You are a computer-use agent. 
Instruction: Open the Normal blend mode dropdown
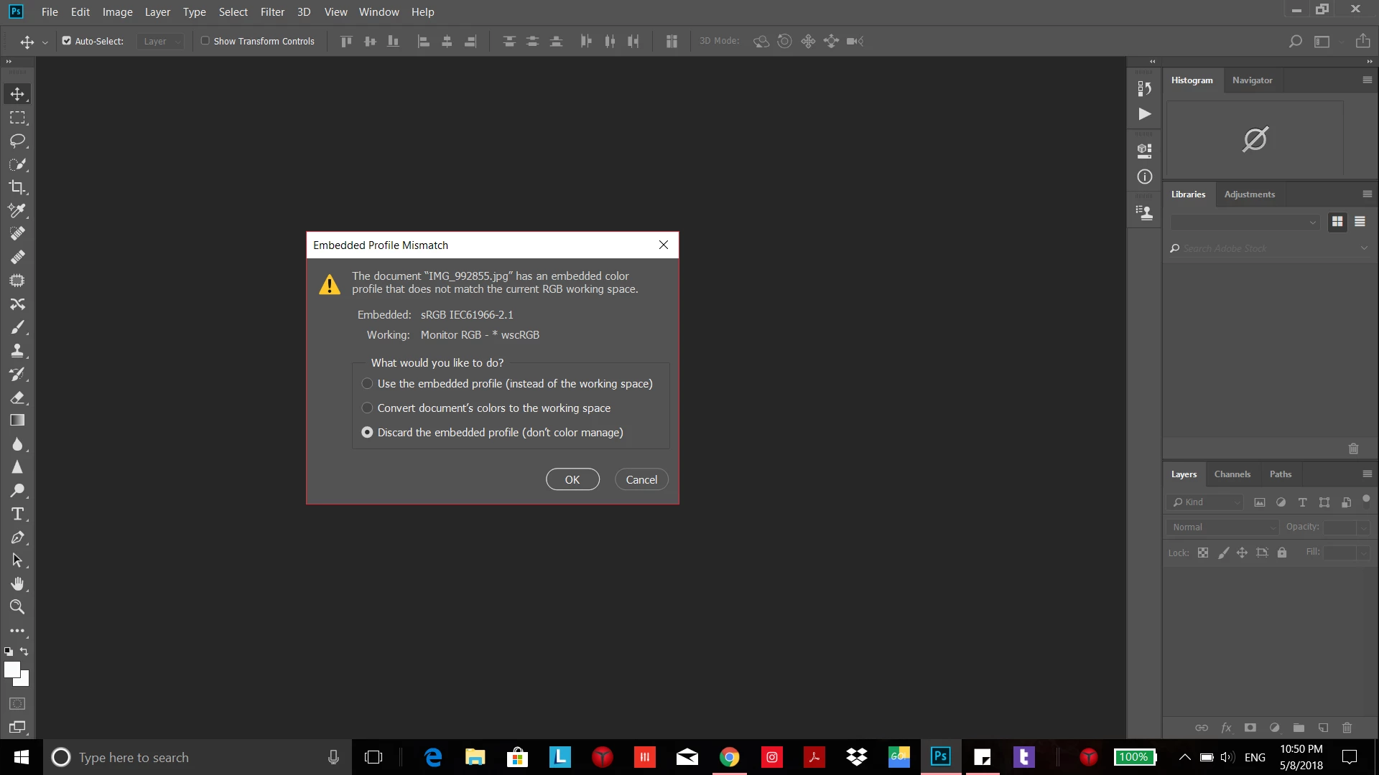[1222, 527]
